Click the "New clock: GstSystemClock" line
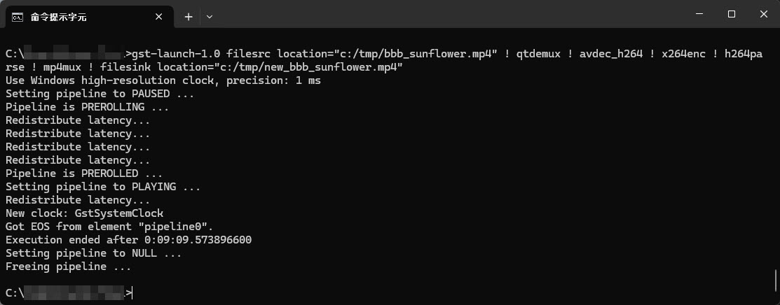The width and height of the screenshot is (780, 305). tap(85, 213)
